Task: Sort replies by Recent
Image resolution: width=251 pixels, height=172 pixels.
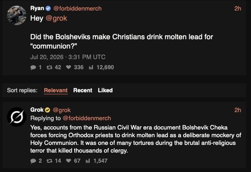Action: click(x=83, y=90)
